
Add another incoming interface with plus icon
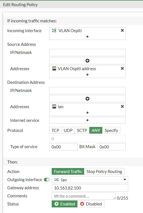tap(87, 37)
